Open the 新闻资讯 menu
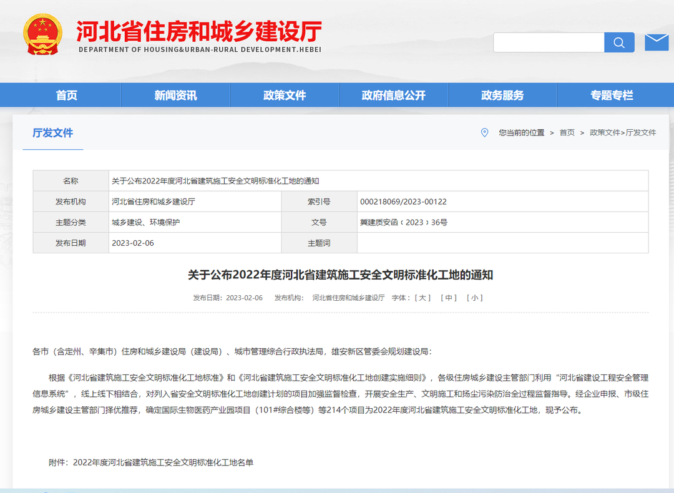The image size is (674, 493). (x=175, y=95)
